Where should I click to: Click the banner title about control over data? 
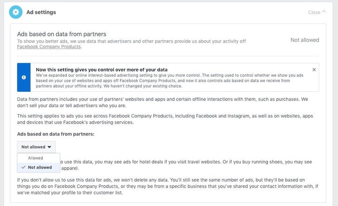[102, 70]
